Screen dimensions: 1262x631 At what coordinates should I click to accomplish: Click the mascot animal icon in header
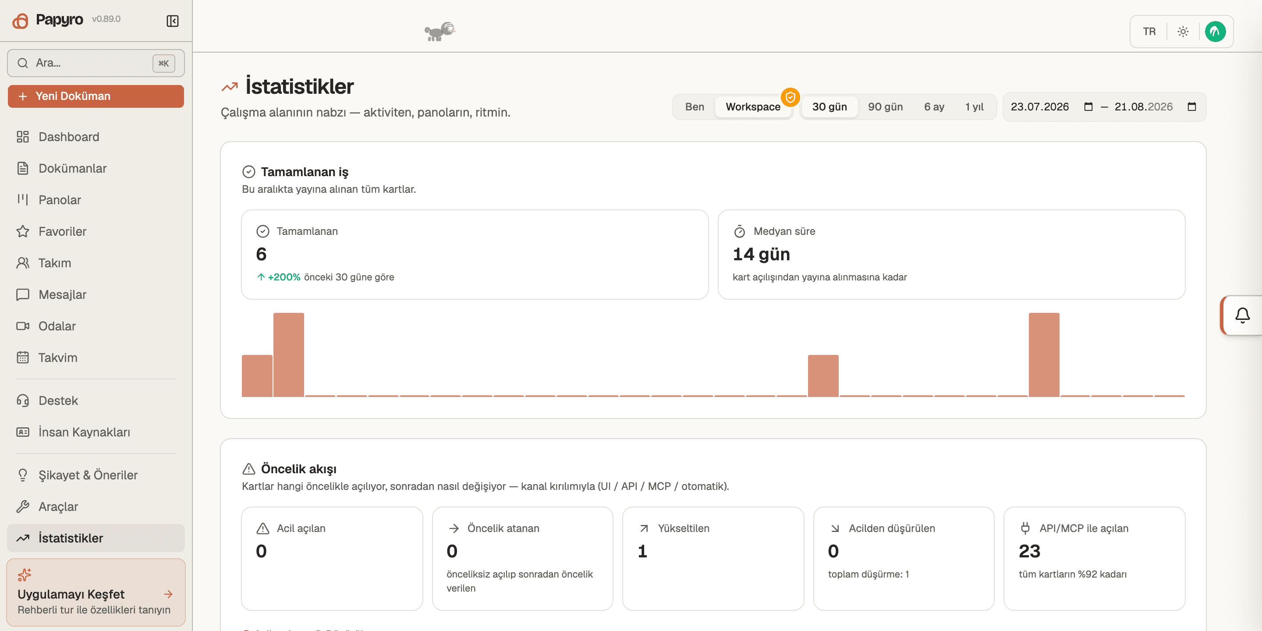click(x=440, y=32)
